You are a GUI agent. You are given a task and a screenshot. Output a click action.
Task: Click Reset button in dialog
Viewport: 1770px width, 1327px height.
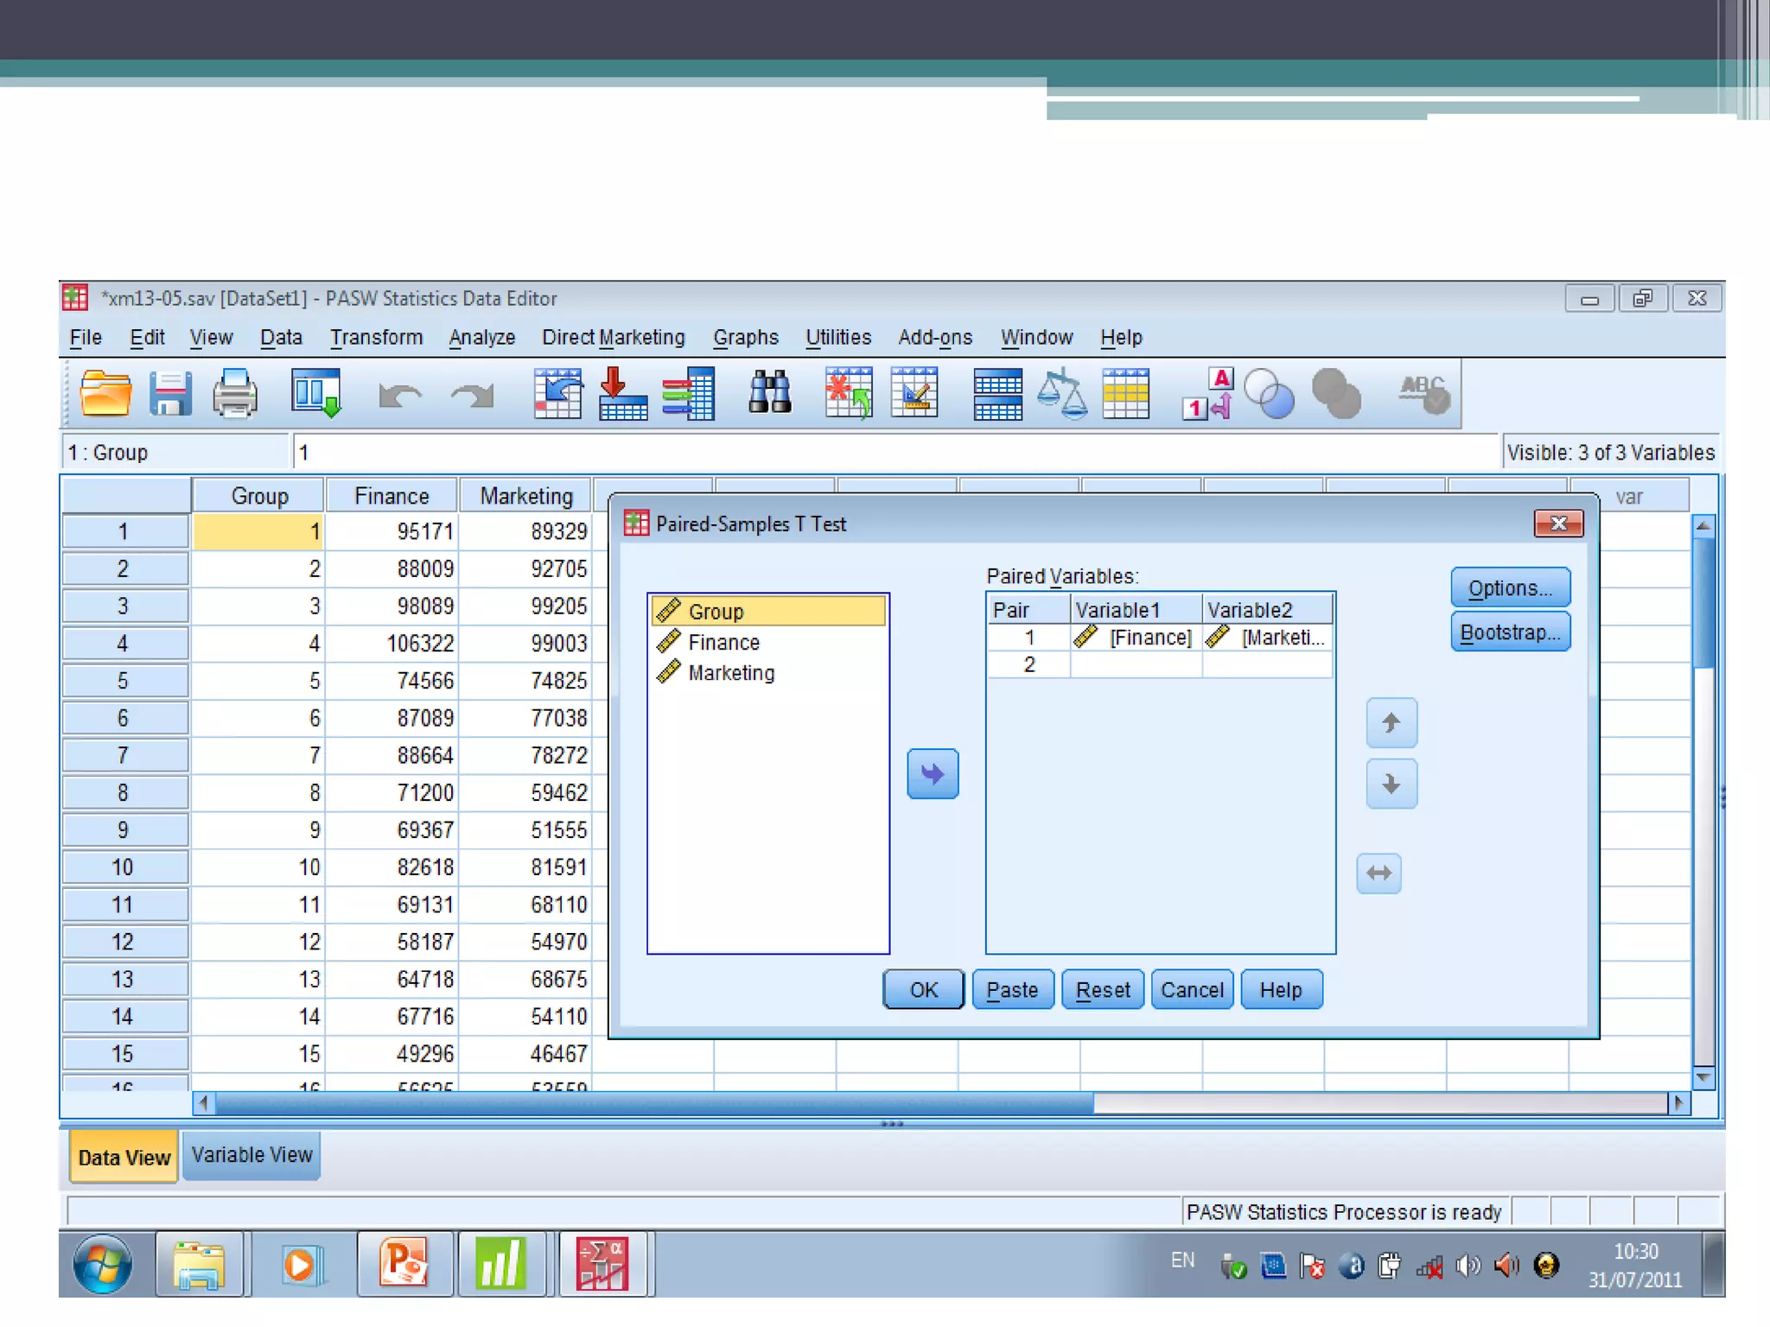point(1103,989)
